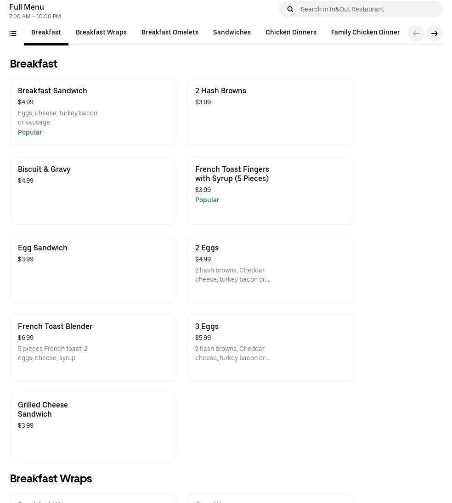Click the $6.99 French Toast Blender price
452x503 pixels.
tap(26, 338)
